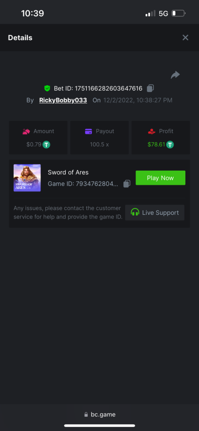
Task: Tap the share arrow icon
Action: coord(175,75)
